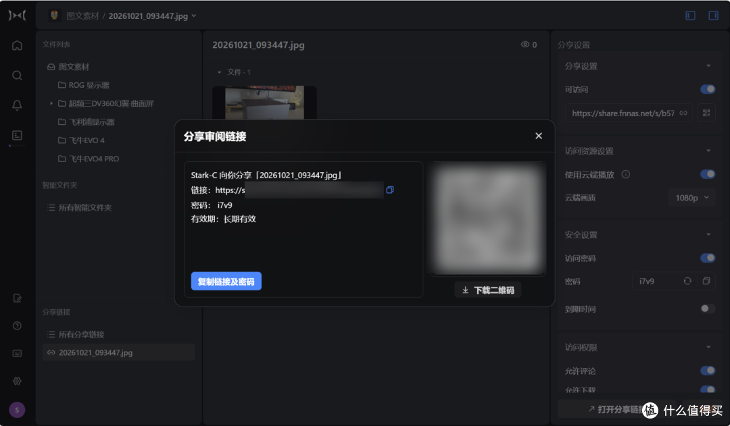
Task: Open the tasks list icon in sidebar
Action: (x=17, y=135)
